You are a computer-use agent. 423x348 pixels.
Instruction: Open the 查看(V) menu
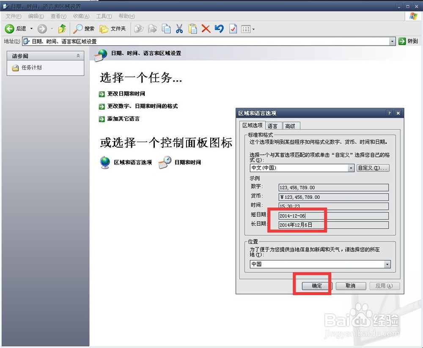point(58,16)
